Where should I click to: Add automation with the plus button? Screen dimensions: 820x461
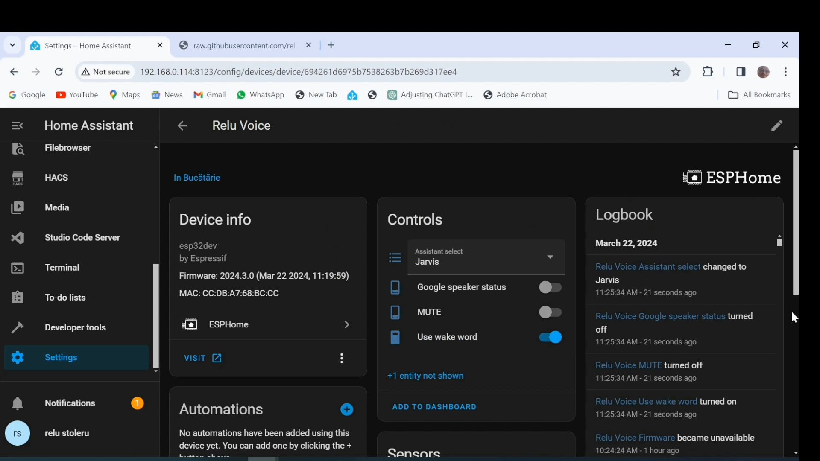347,410
